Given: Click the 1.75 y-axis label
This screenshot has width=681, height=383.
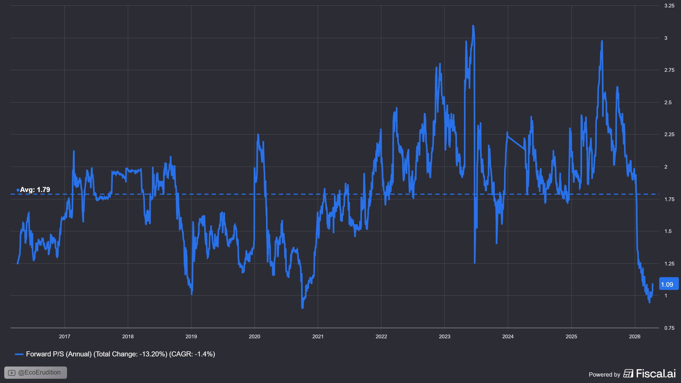Looking at the screenshot, I should tap(669, 199).
